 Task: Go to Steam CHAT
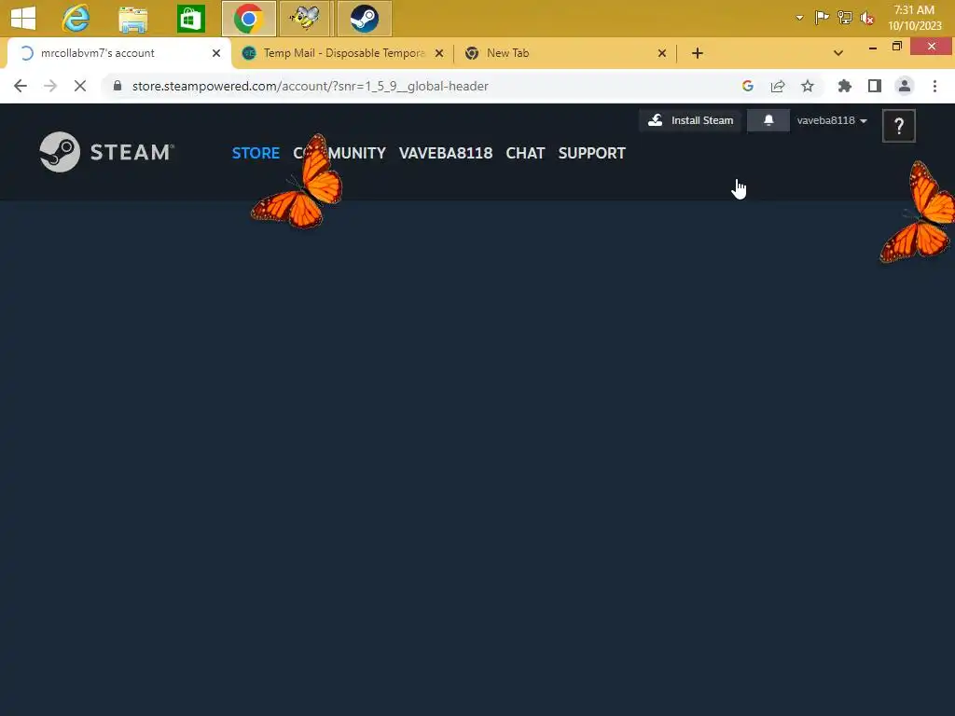pyautogui.click(x=526, y=153)
